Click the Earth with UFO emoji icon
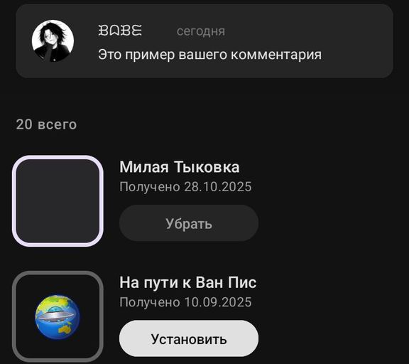Screen dimensions: 409x364 click(58, 317)
